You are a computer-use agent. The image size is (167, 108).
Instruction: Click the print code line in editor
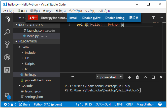click(100, 25)
